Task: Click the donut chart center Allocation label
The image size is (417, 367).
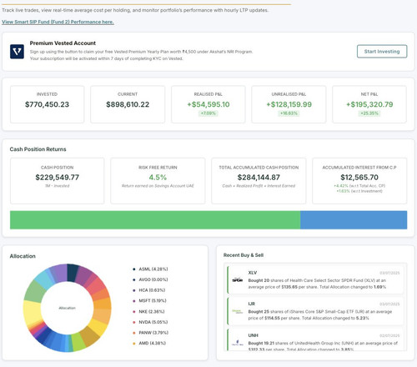Action: tap(67, 308)
